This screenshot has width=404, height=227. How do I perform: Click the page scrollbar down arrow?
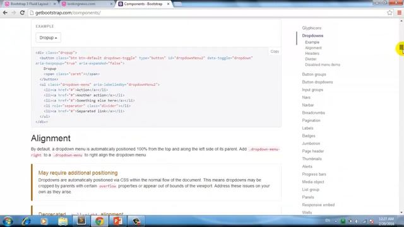click(x=401, y=212)
